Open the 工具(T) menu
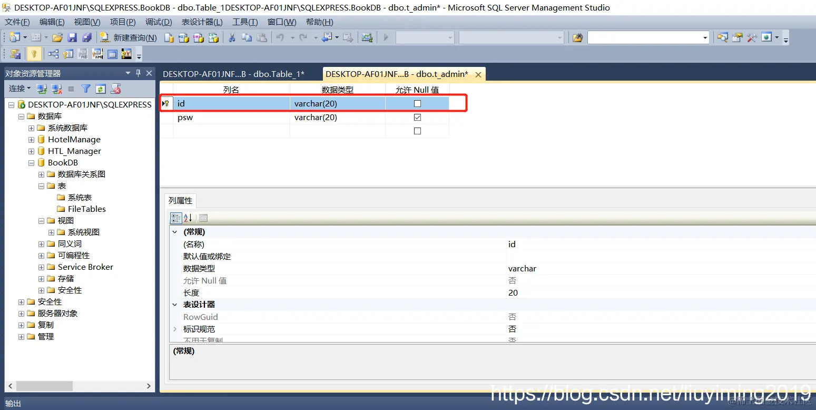Screen dimensions: 816x410 [245, 22]
